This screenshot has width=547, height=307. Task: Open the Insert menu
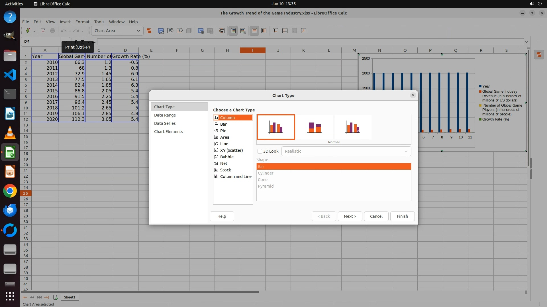coord(65,22)
